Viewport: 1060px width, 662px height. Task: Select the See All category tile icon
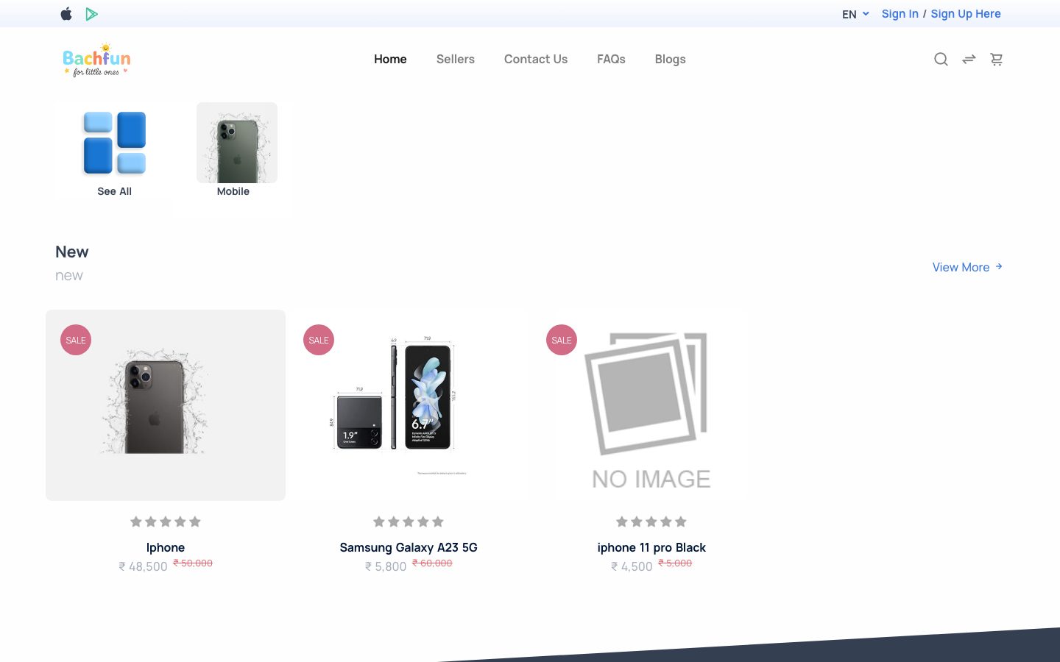pos(114,143)
